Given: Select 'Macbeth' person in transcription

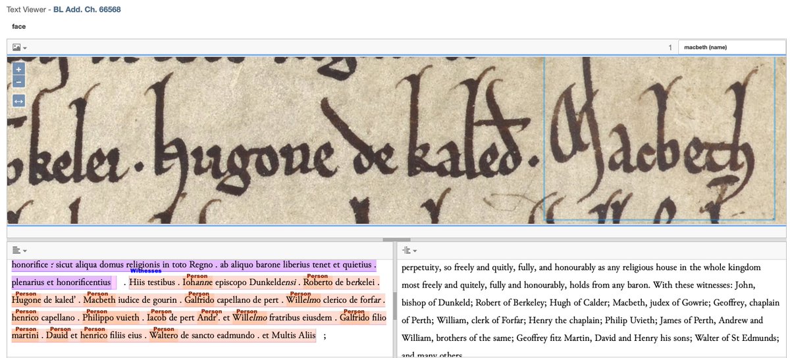Looking at the screenshot, I should pos(99,300).
